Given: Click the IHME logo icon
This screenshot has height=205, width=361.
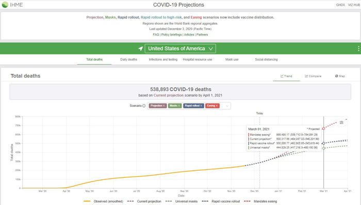Looking at the screenshot, I should click(x=5, y=5).
